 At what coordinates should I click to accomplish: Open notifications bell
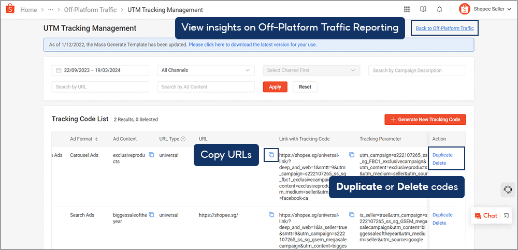(x=439, y=10)
